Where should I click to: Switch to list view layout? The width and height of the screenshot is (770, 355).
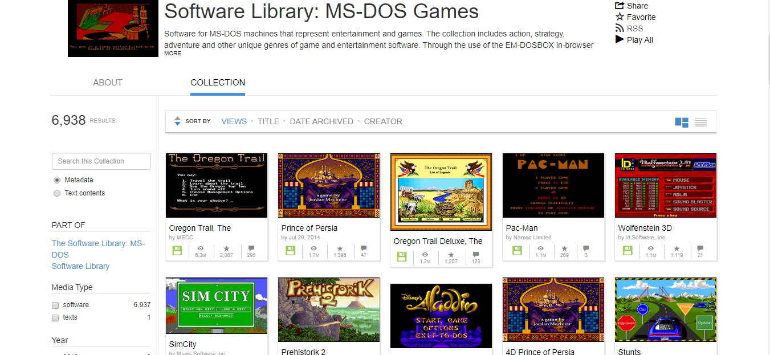(x=700, y=121)
